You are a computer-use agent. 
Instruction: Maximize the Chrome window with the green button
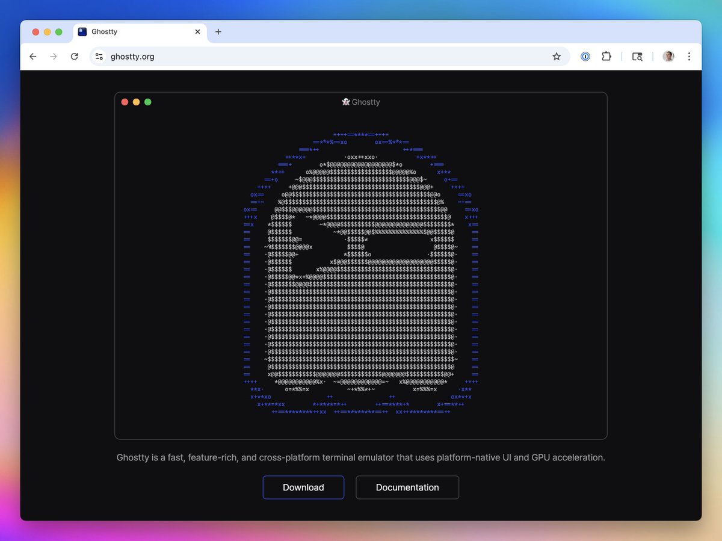[x=58, y=32]
